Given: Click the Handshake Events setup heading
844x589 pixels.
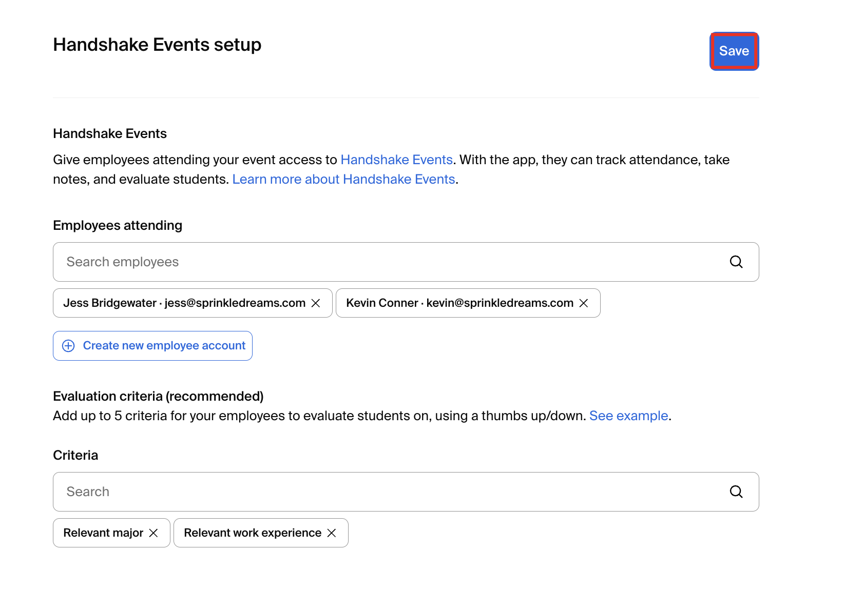Looking at the screenshot, I should (157, 45).
